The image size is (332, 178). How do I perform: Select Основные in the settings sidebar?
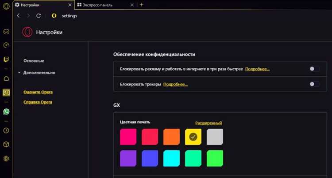click(x=34, y=61)
